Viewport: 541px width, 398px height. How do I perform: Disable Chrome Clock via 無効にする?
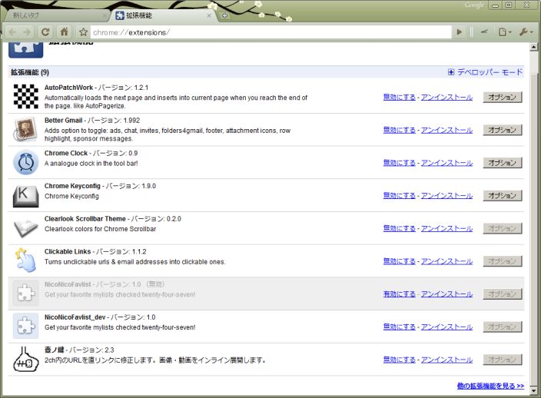point(399,163)
